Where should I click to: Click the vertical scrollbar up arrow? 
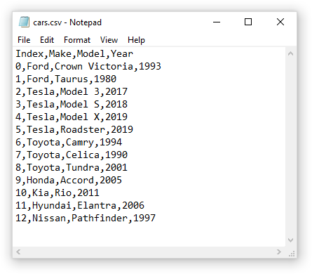[x=290, y=53]
